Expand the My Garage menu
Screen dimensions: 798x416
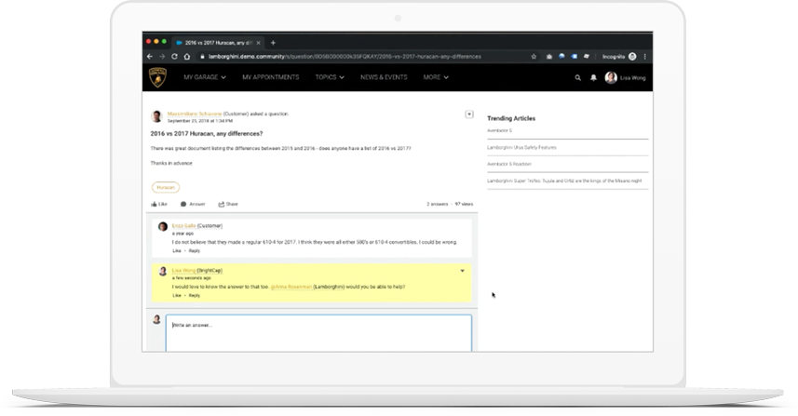205,77
